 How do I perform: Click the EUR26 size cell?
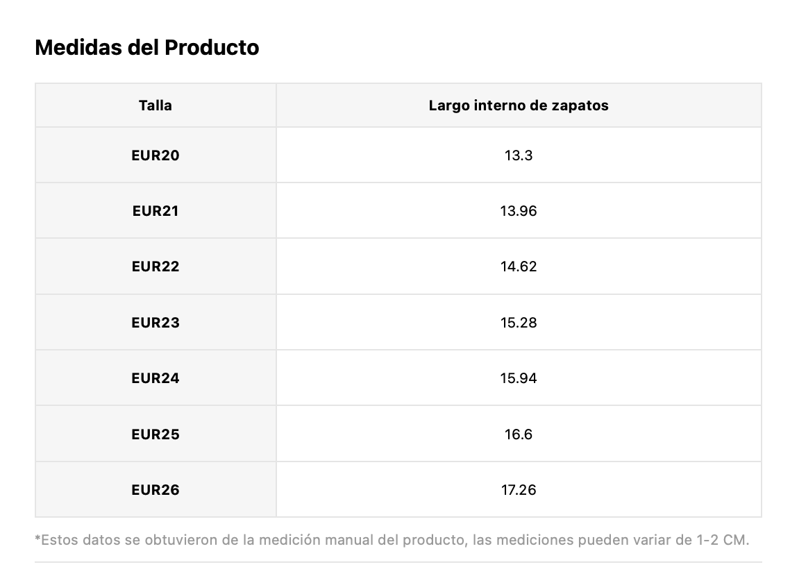click(156, 489)
